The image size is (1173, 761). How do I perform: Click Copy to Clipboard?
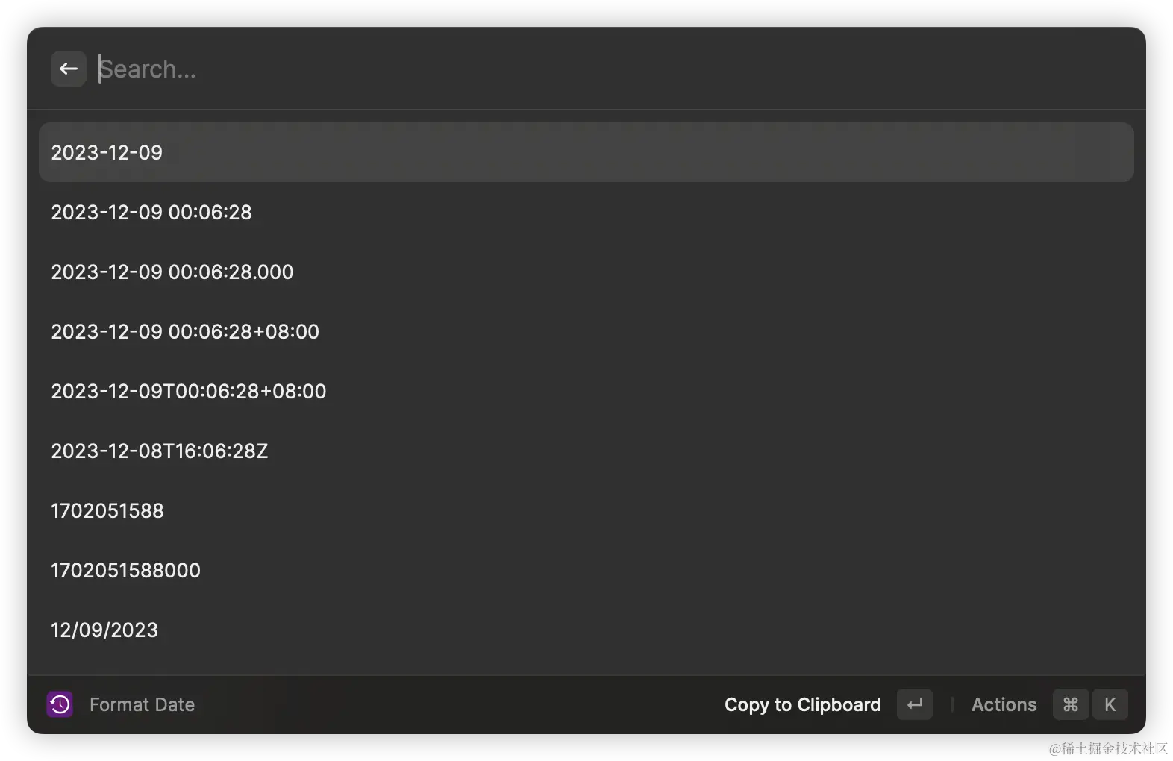coord(802,704)
